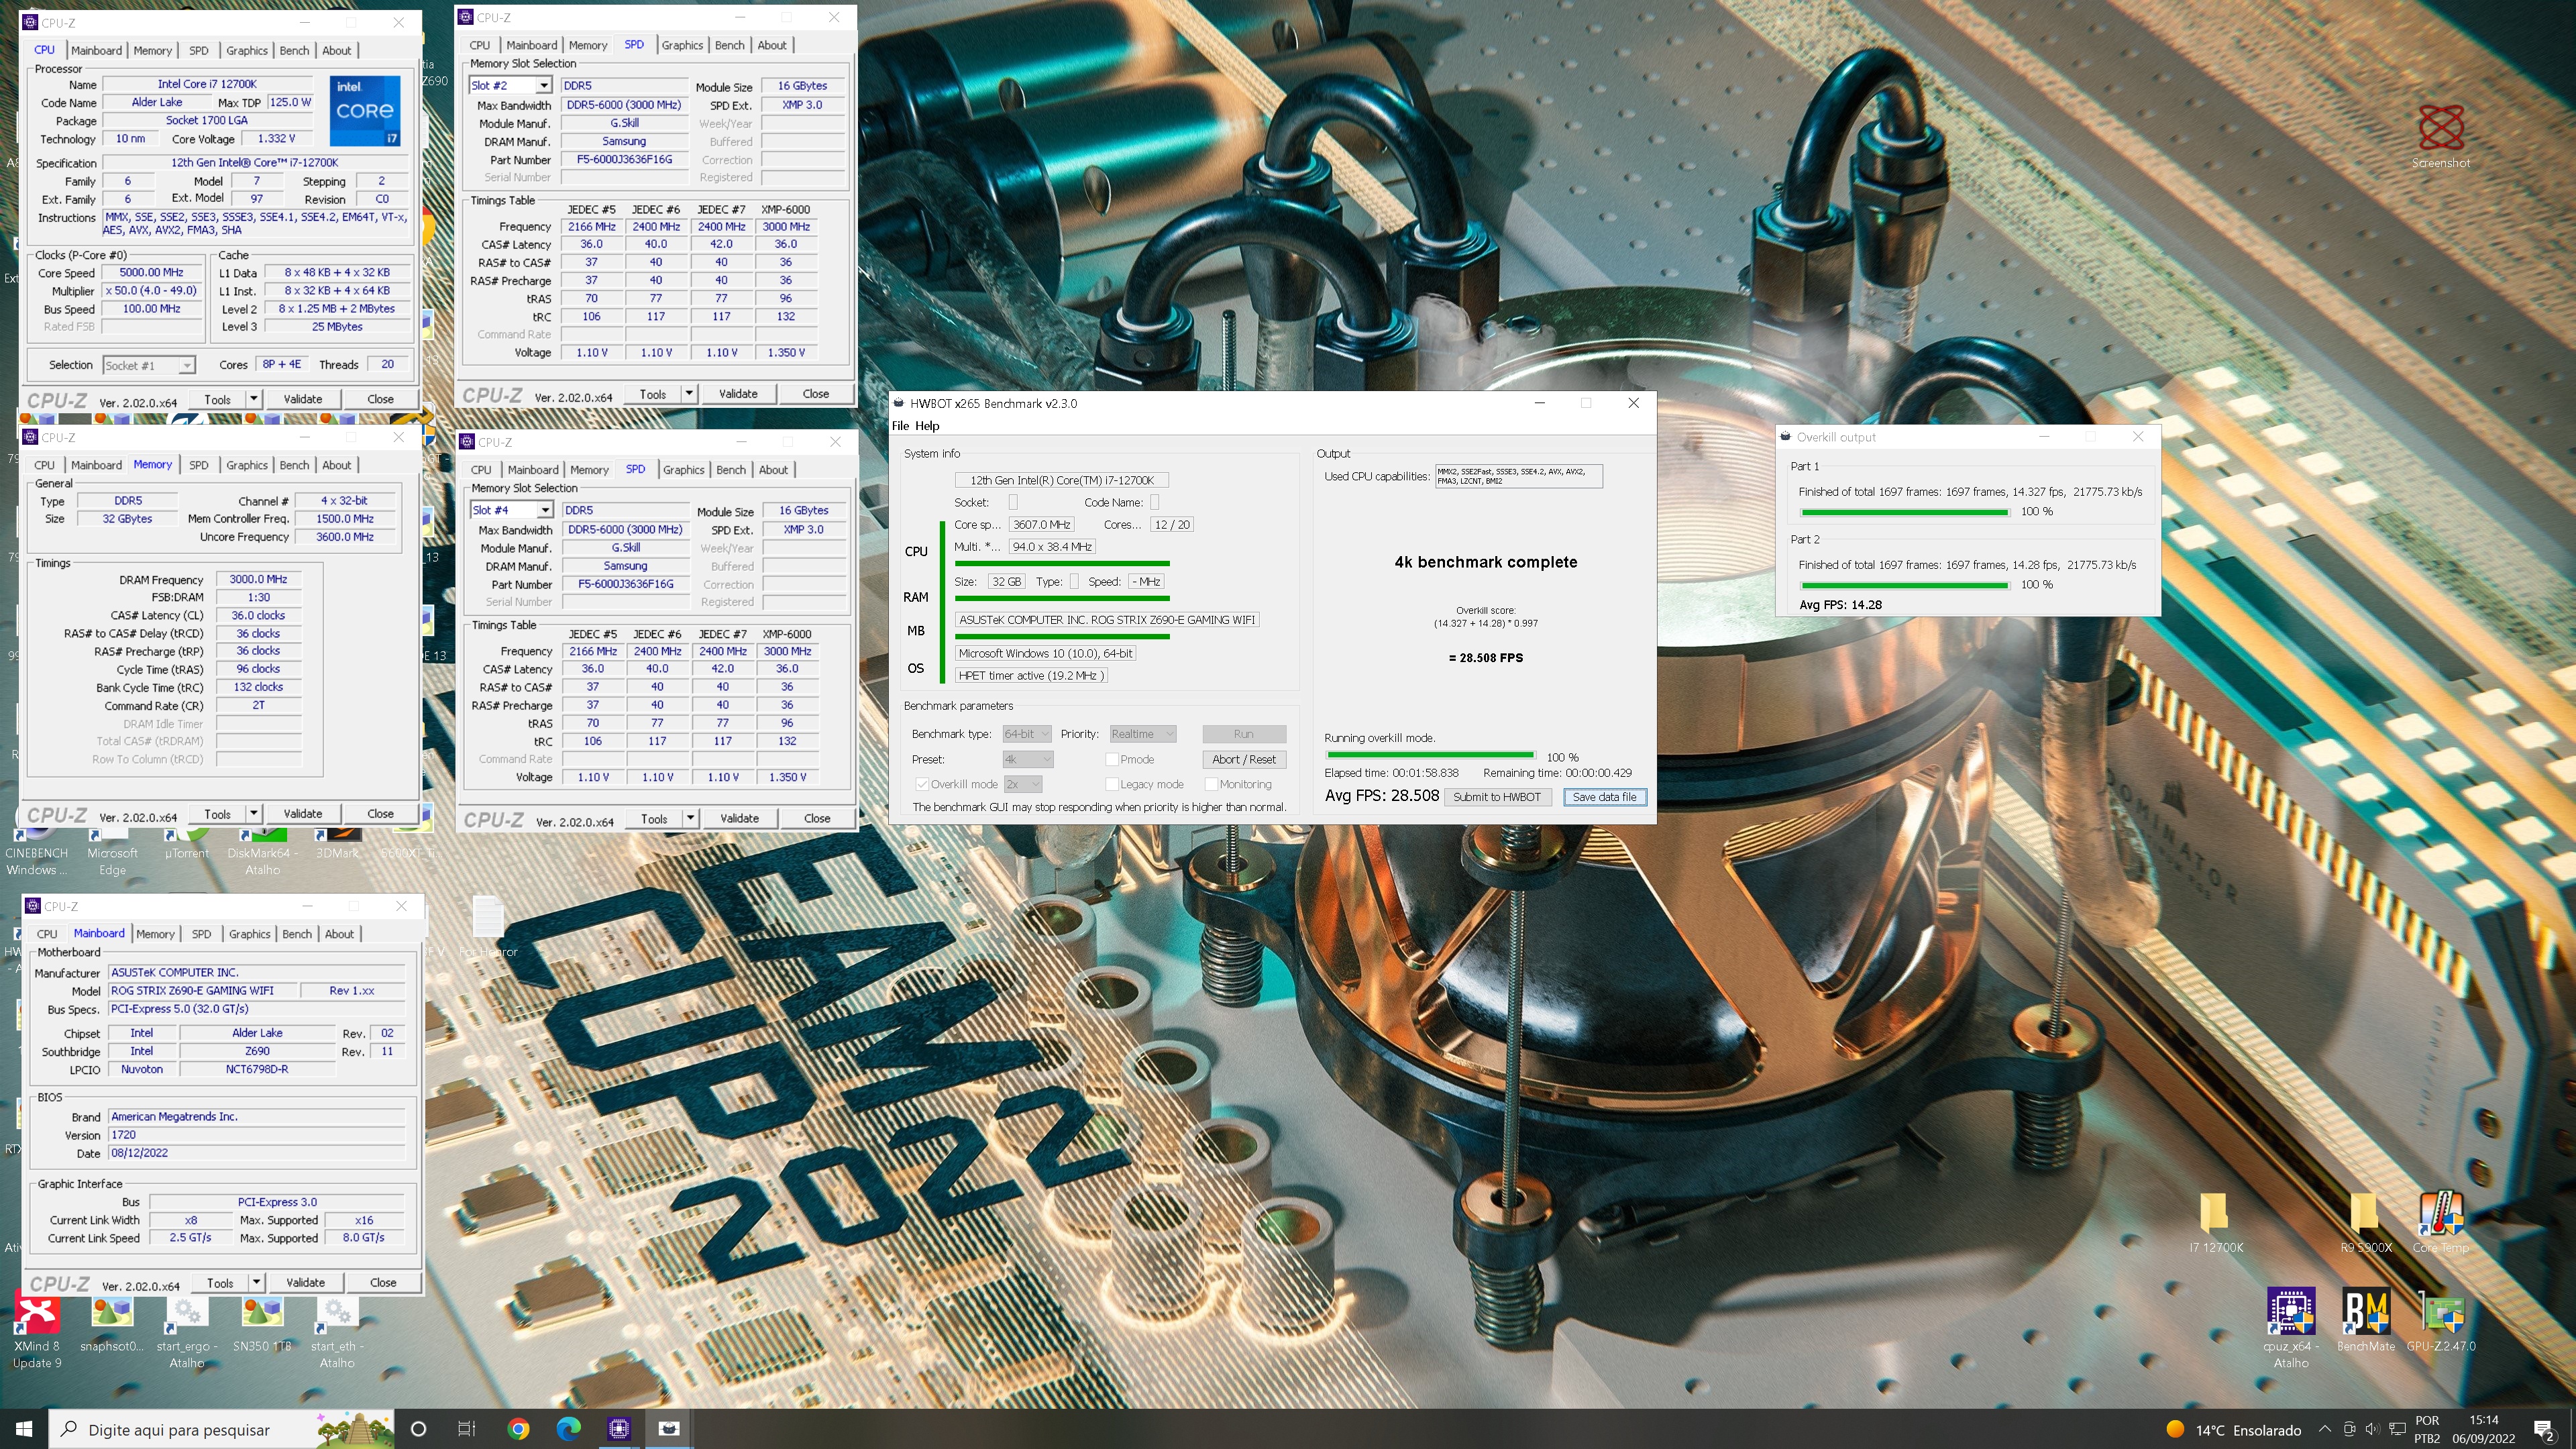Screen dimensions: 2576x1449
Task: Click Submit to HWBOT button
Action: [1497, 797]
